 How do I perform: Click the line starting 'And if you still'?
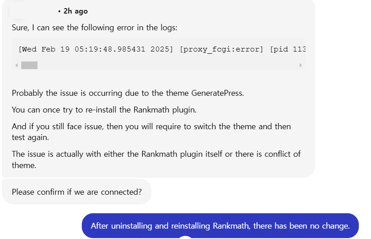(151, 127)
